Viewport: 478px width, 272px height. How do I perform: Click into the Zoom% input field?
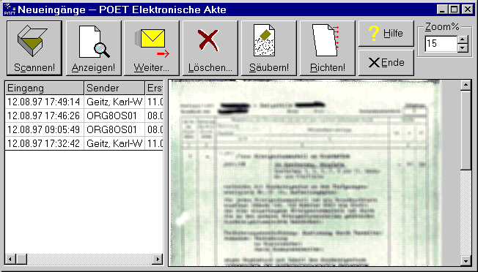(441, 44)
